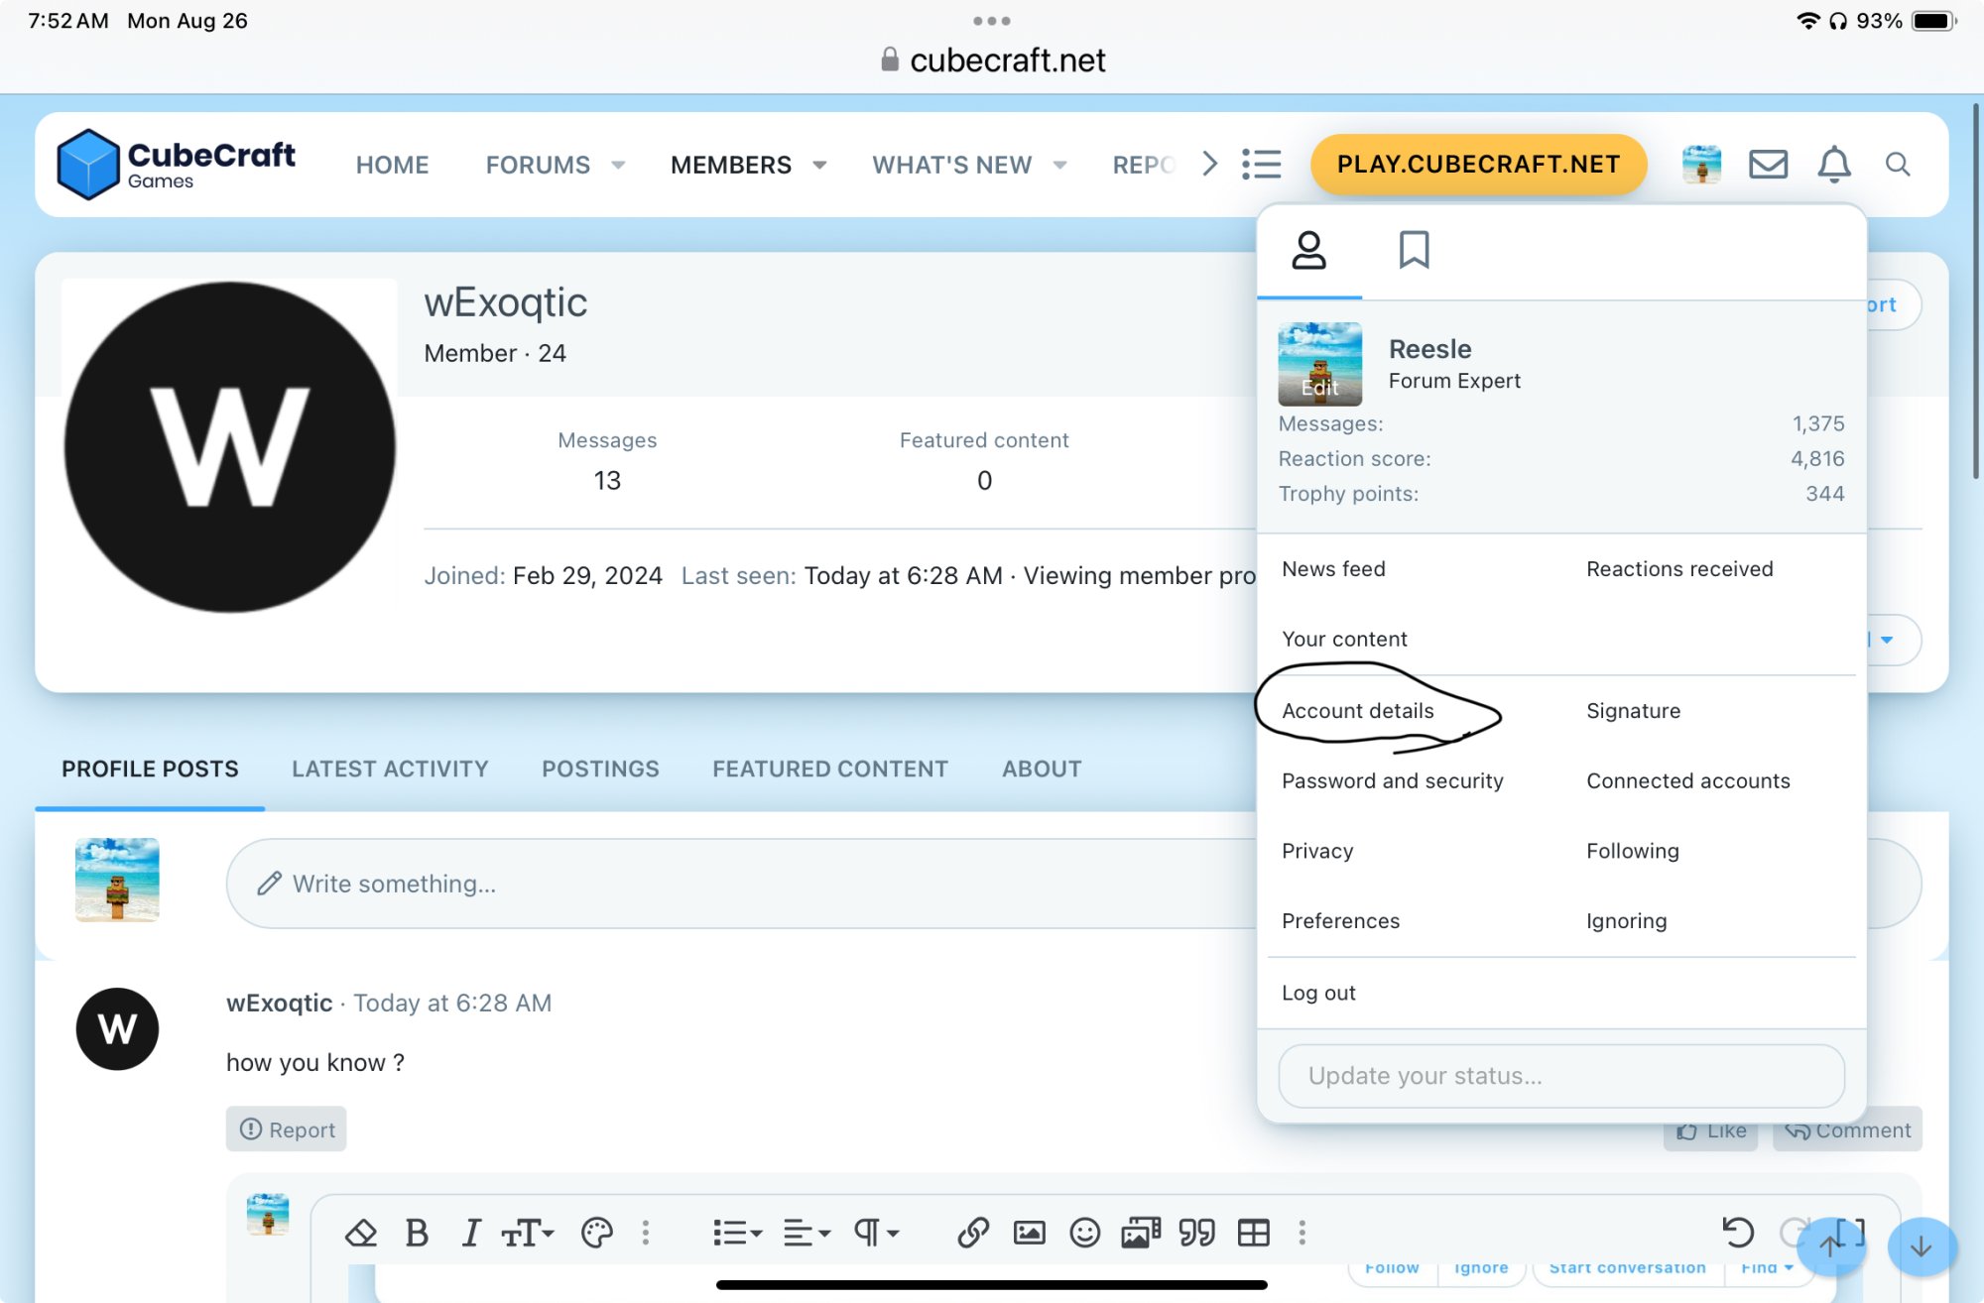
Task: Open the envelope conversations icon
Action: pyautogui.click(x=1768, y=165)
